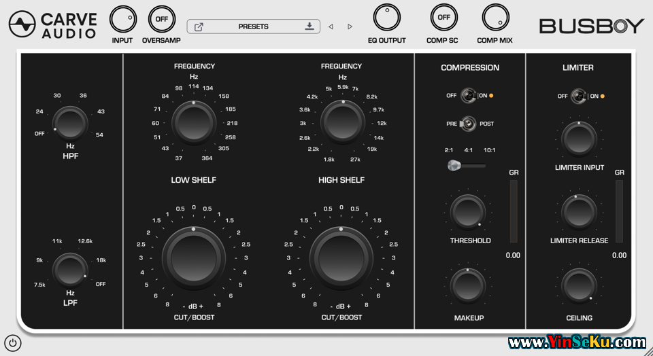Viewport: 653px width, 356px height.
Task: Toggle the COMP SC button
Action: 443,18
